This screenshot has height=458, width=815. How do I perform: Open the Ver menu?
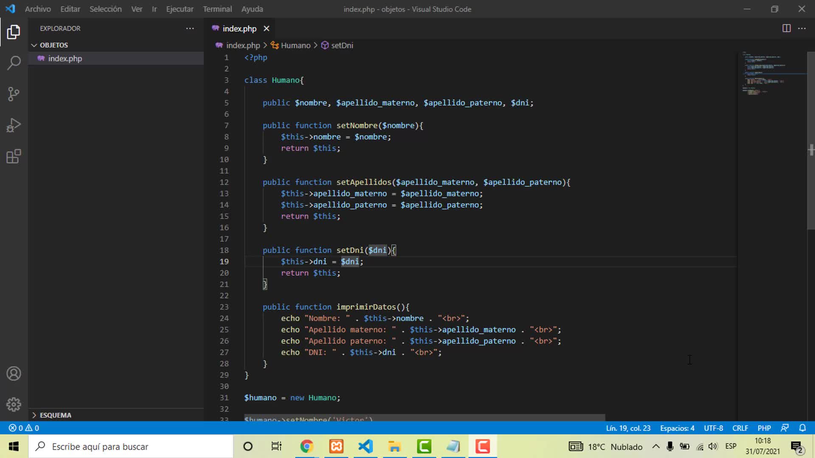tap(137, 9)
